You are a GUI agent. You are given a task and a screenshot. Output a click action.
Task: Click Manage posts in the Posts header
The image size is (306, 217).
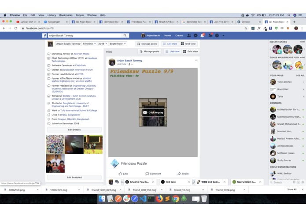pyautogui.click(x=150, y=51)
